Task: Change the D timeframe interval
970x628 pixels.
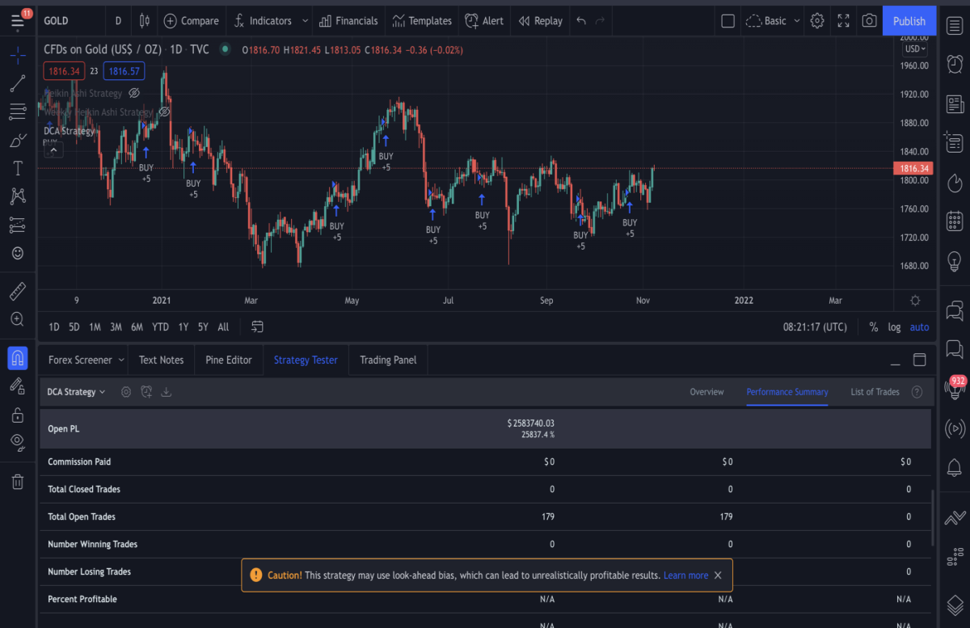Action: 119,21
